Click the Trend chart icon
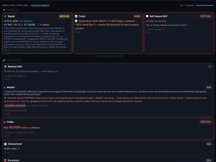The image size is (216, 162). coord(76,16)
